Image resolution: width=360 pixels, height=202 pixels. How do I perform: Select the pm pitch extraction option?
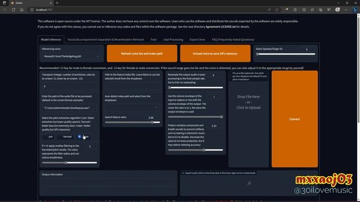coord(48,137)
